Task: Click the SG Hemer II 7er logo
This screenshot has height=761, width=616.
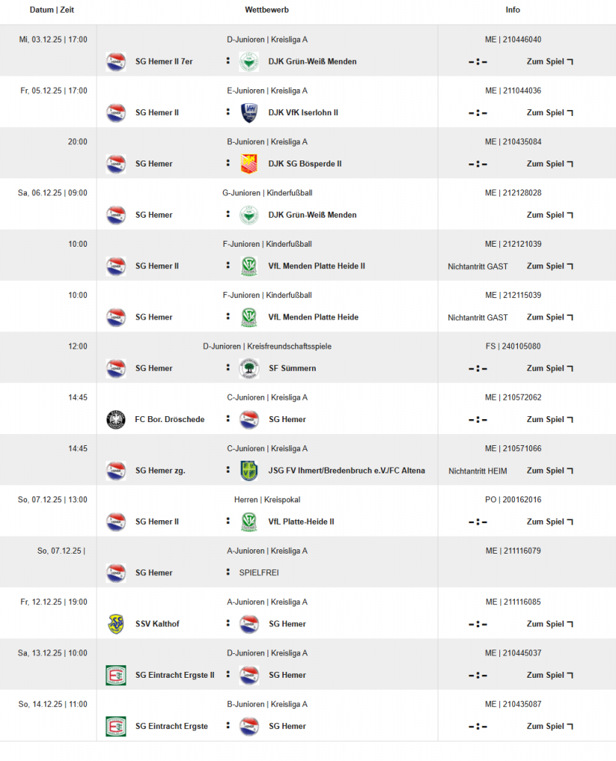Action: coord(116,62)
